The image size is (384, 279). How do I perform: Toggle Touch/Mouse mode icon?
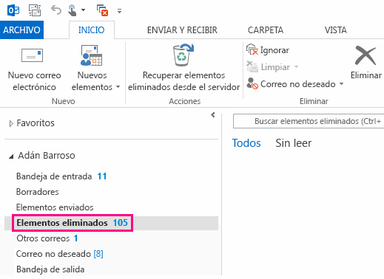72,10
